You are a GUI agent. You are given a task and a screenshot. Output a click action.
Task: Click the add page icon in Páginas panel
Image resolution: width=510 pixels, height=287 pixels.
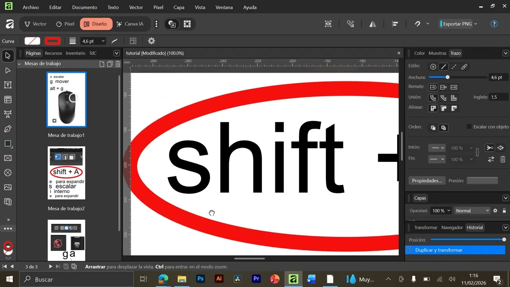point(102,64)
